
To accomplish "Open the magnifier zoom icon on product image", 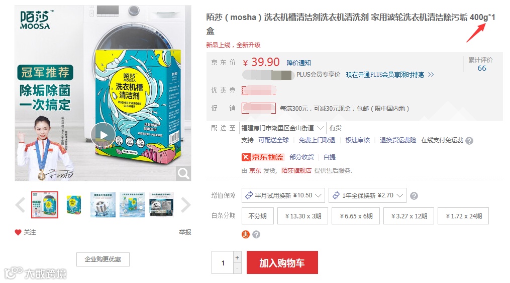I will (183, 173).
